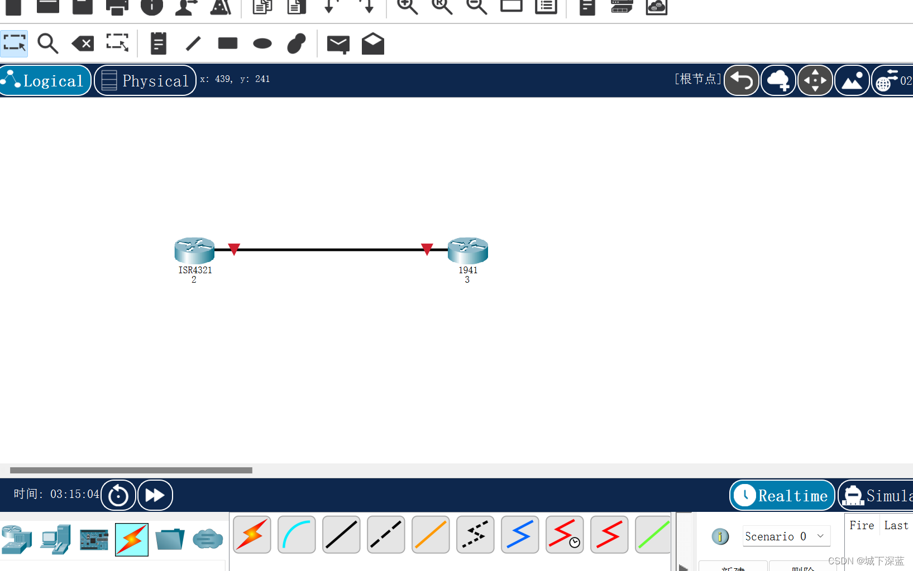The width and height of the screenshot is (913, 571).
Task: Activate the Select tool
Action: pyautogui.click(x=14, y=43)
